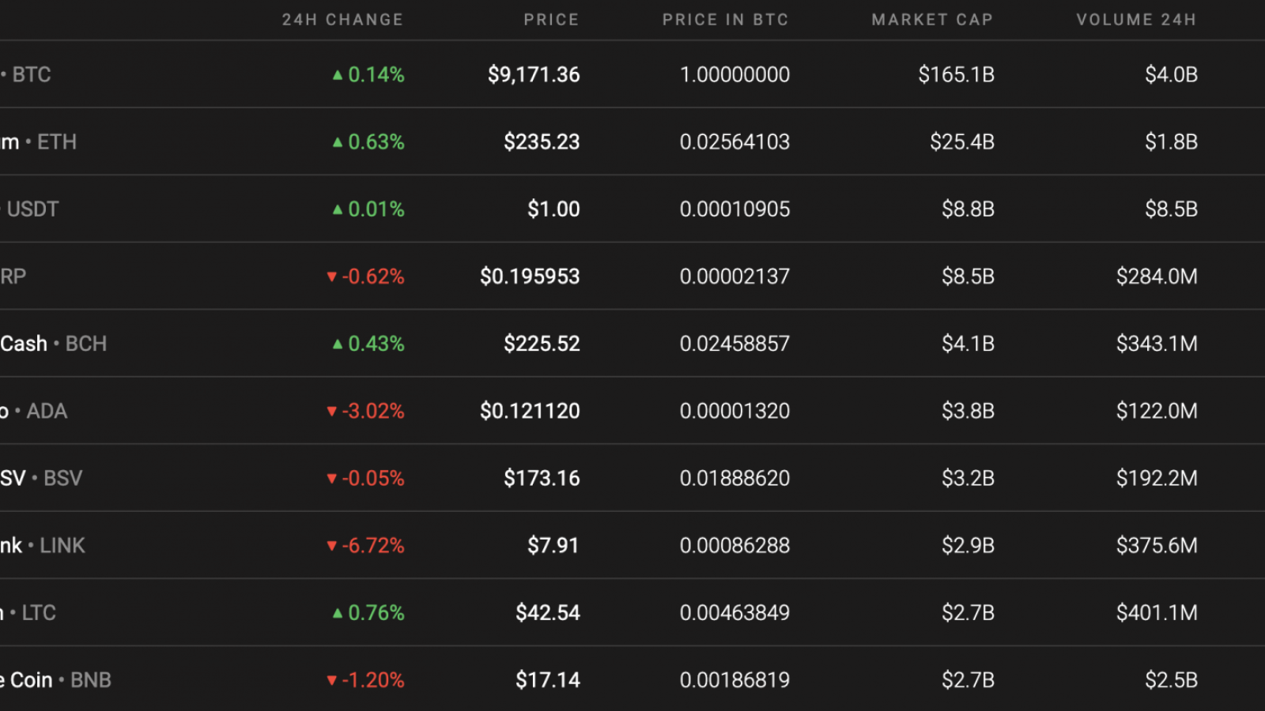This screenshot has width=1265, height=711.
Task: Click the $2.5B volume cell
Action: click(1171, 680)
